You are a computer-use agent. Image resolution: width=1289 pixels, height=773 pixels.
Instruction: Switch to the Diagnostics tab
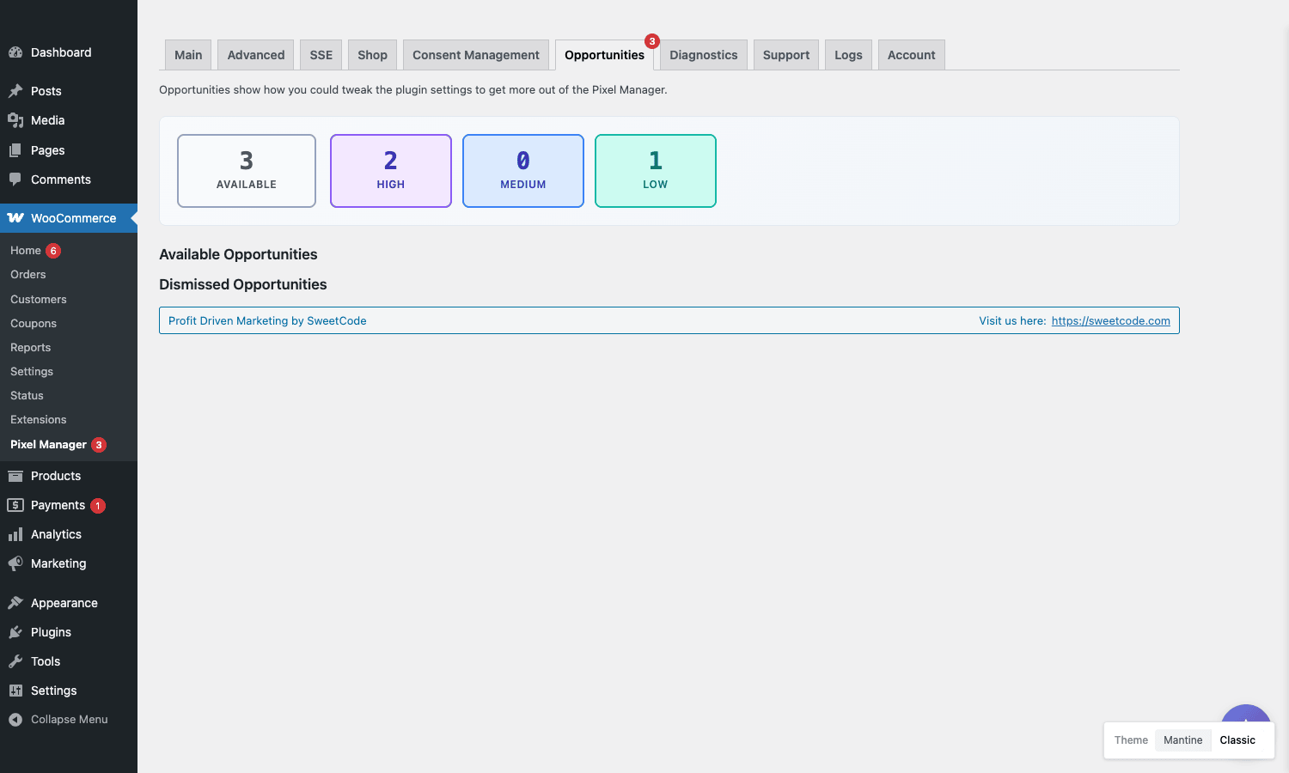[x=704, y=55]
